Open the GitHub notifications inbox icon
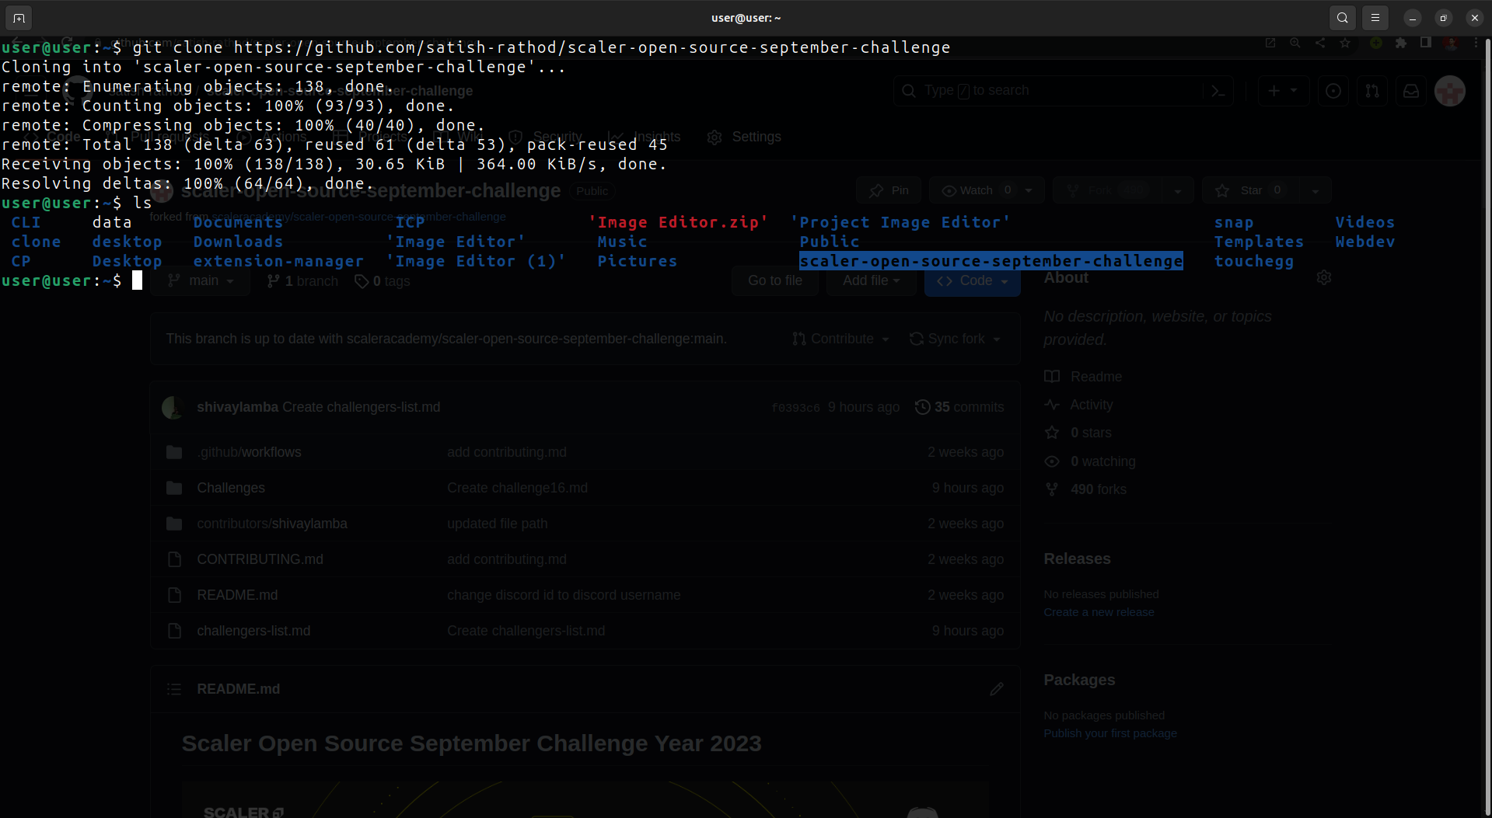The image size is (1492, 818). click(1410, 91)
